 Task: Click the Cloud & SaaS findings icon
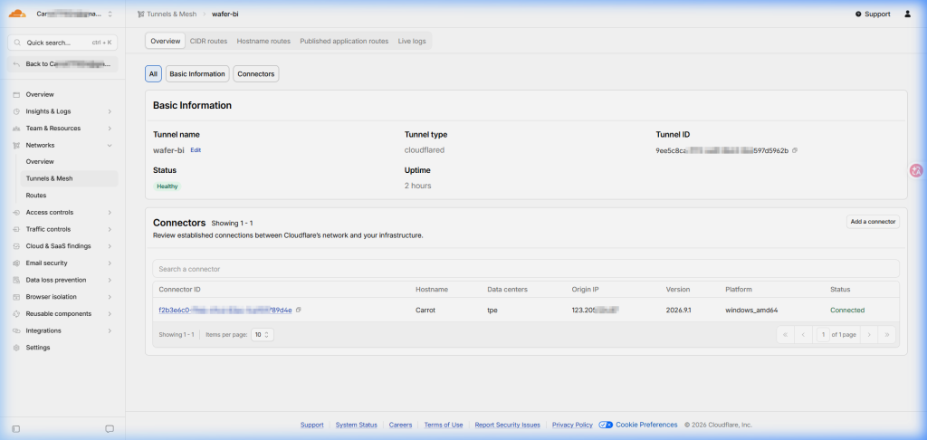[x=16, y=246]
